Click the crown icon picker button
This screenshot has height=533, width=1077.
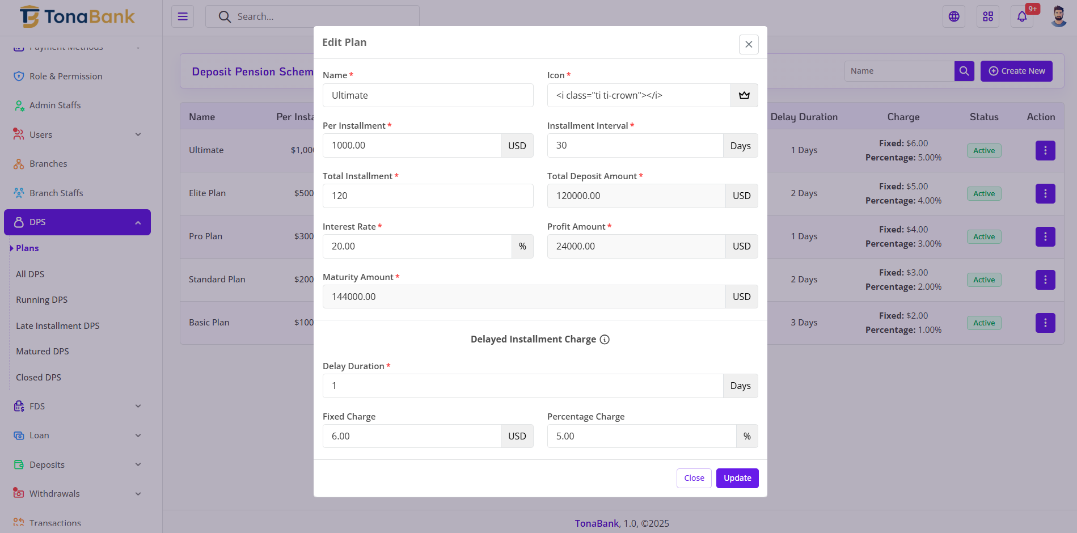coord(744,95)
